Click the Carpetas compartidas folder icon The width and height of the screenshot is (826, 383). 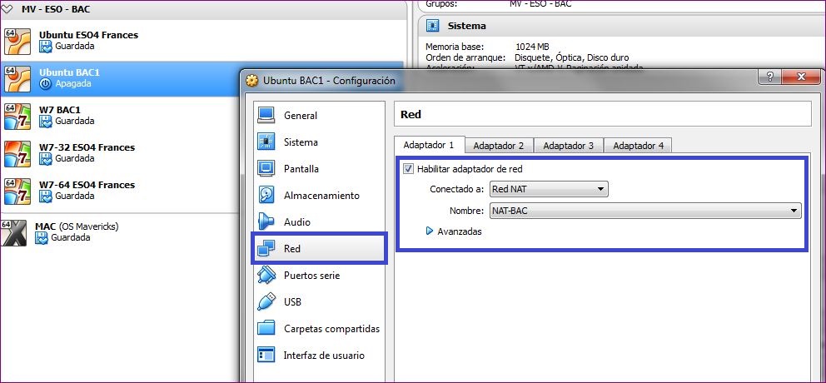click(266, 328)
